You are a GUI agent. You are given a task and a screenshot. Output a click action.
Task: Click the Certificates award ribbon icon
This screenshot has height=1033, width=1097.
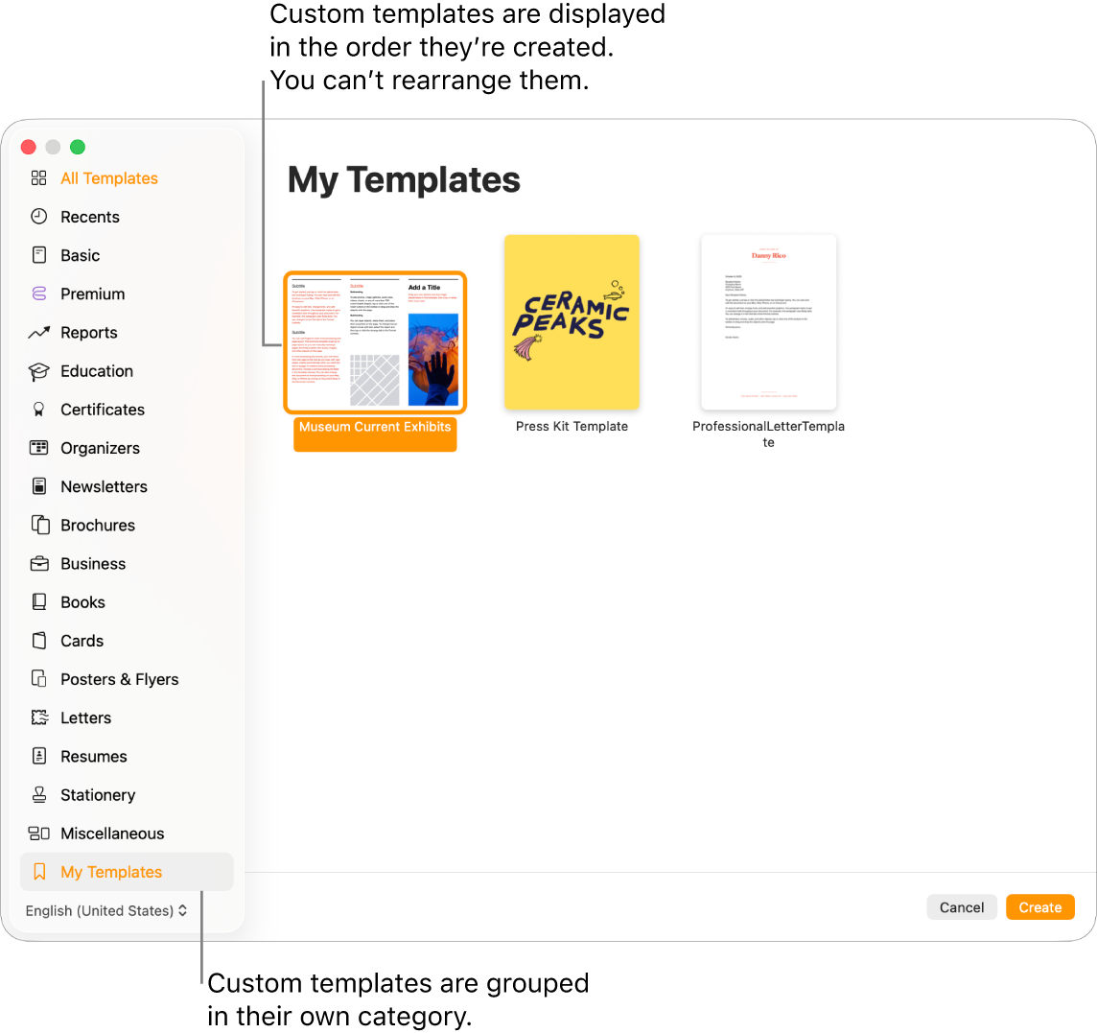point(38,410)
